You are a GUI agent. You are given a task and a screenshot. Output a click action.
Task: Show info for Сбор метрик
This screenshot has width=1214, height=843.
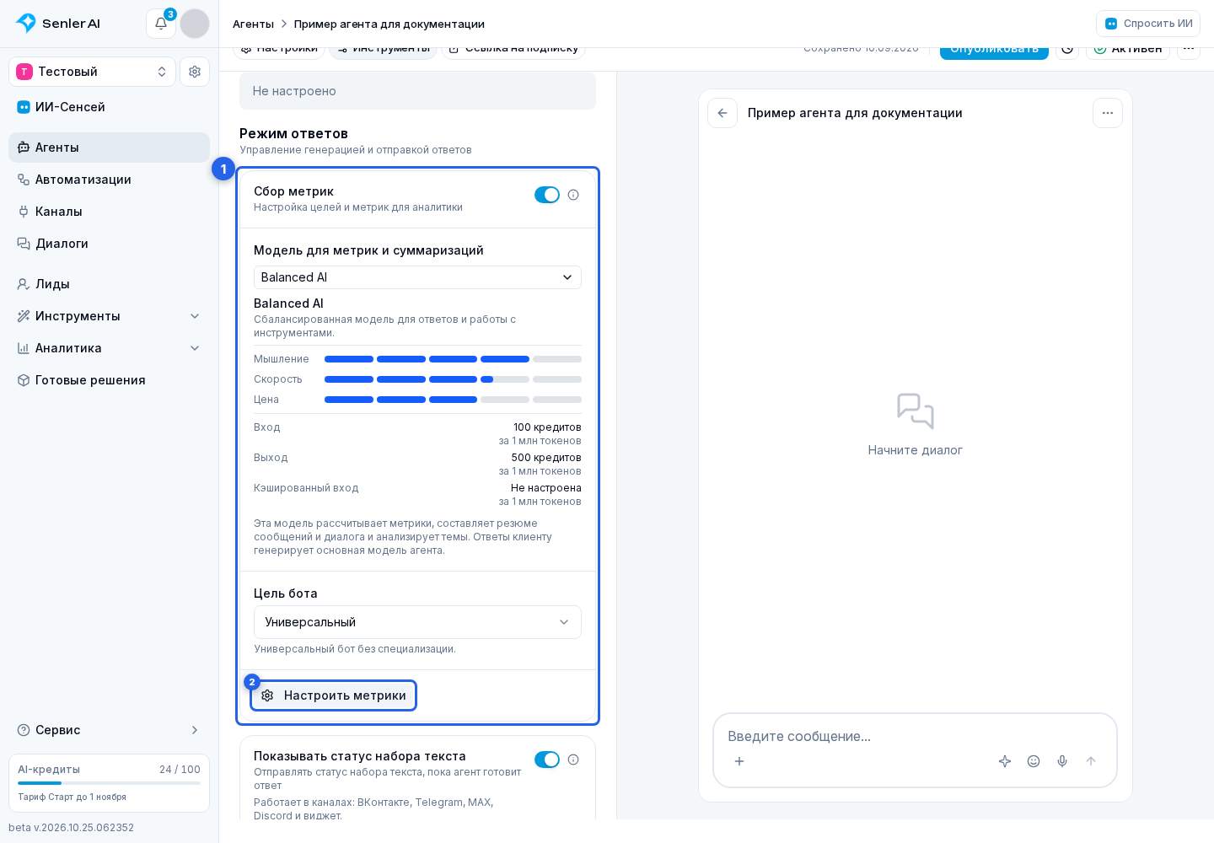click(x=573, y=195)
